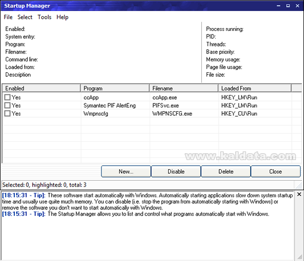
Task: Close the Startup Manager window
Action: [298, 6]
